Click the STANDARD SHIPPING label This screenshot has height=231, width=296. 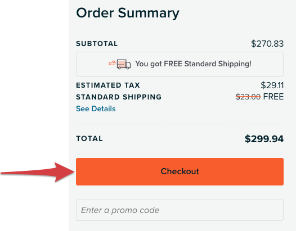pos(119,97)
